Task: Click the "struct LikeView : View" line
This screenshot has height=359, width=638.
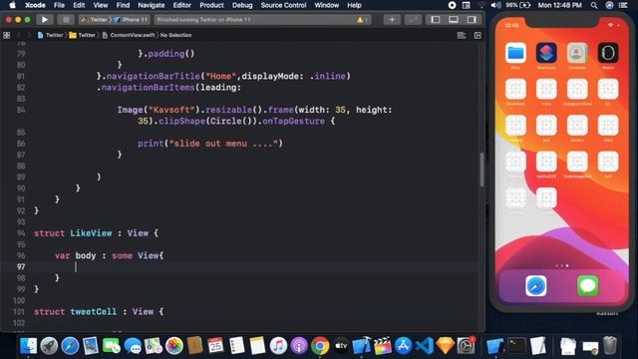Action: 96,233
